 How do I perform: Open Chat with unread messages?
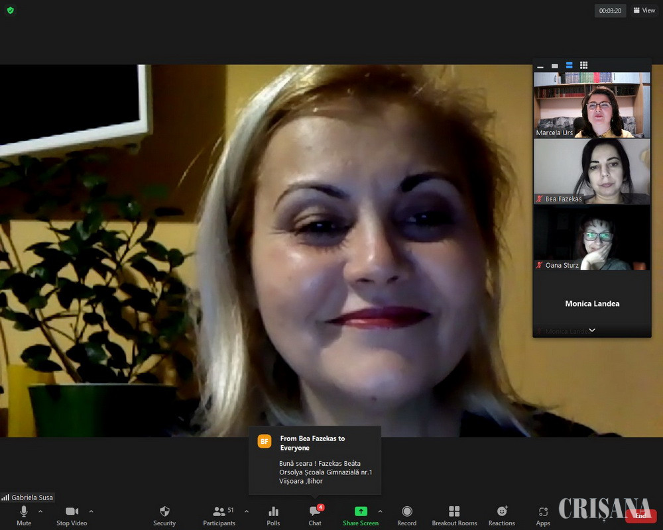315,515
